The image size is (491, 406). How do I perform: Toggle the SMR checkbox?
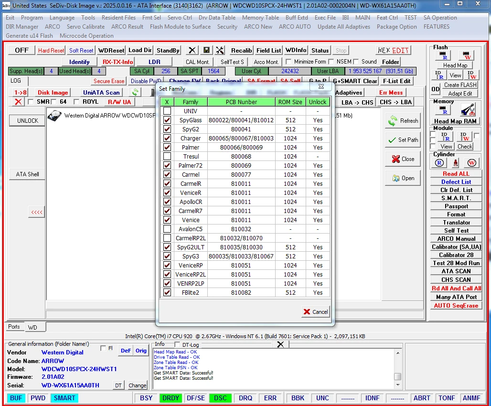(x=31, y=102)
